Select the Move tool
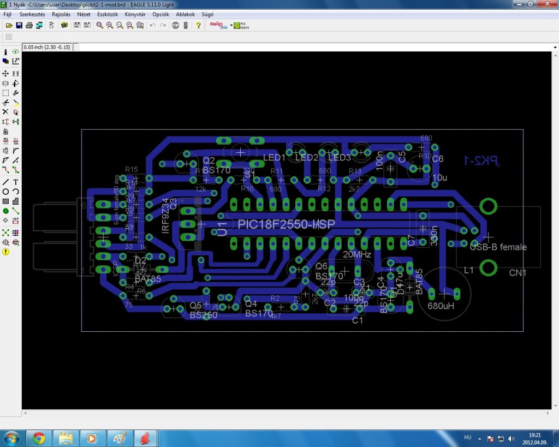The width and height of the screenshot is (559, 447). tap(5, 74)
